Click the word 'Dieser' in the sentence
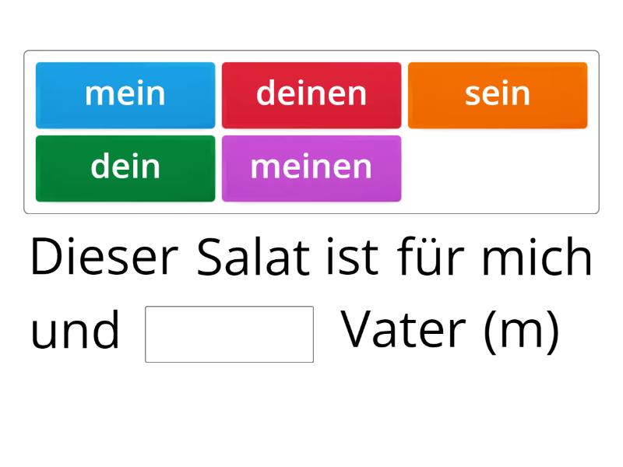This screenshot has height=467, width=623. [x=104, y=258]
